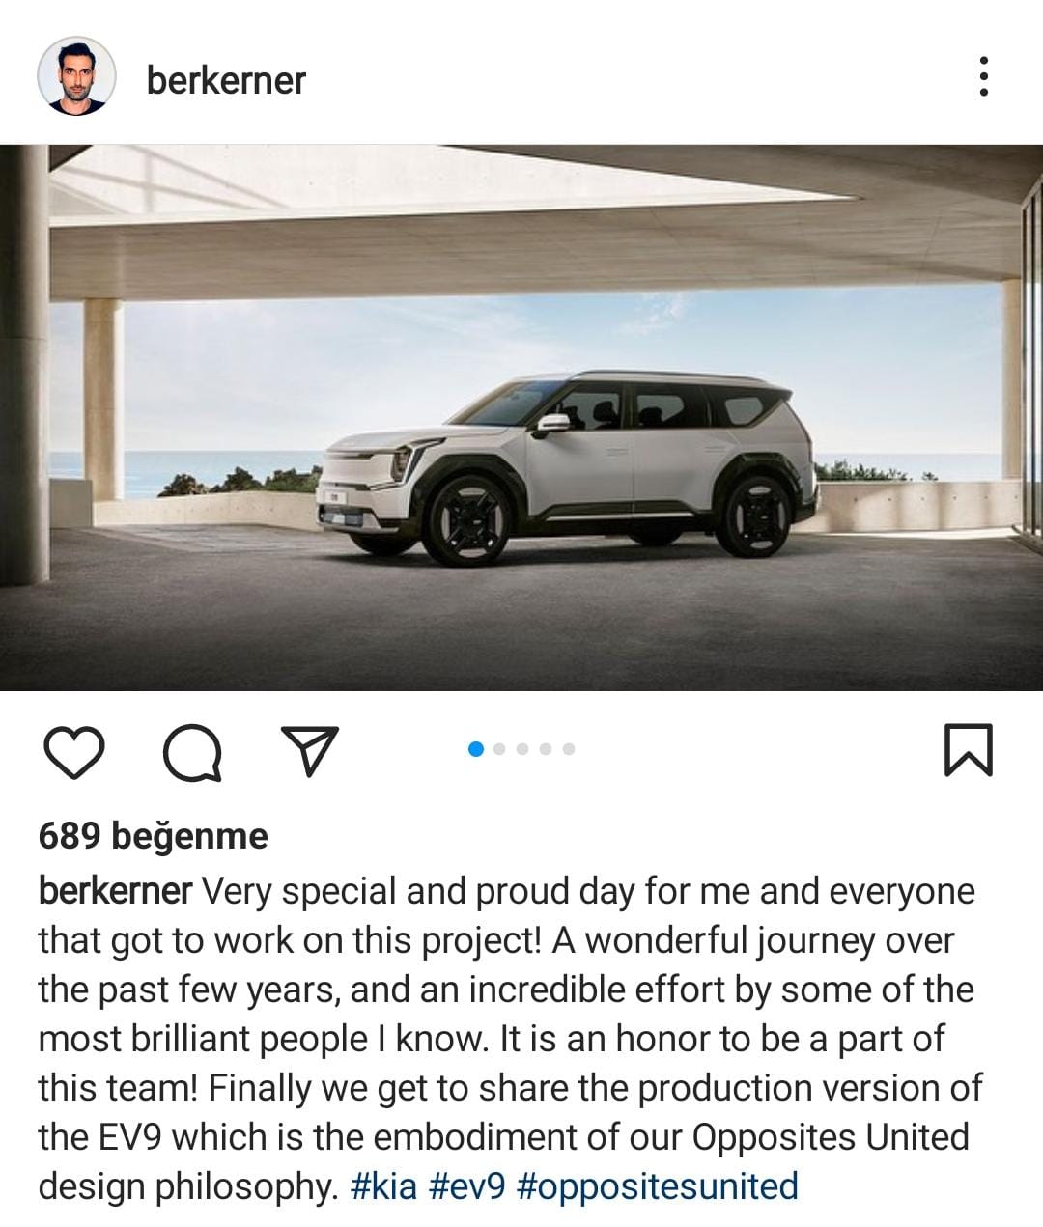Viewport: 1043px width, 1227px height.
Task: Open the #ev9 hashtag
Action: (466, 1185)
